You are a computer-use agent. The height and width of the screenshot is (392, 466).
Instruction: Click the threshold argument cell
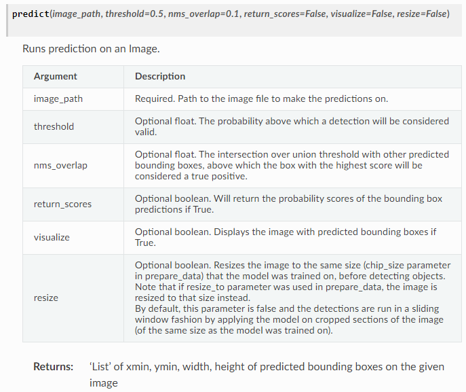point(73,127)
